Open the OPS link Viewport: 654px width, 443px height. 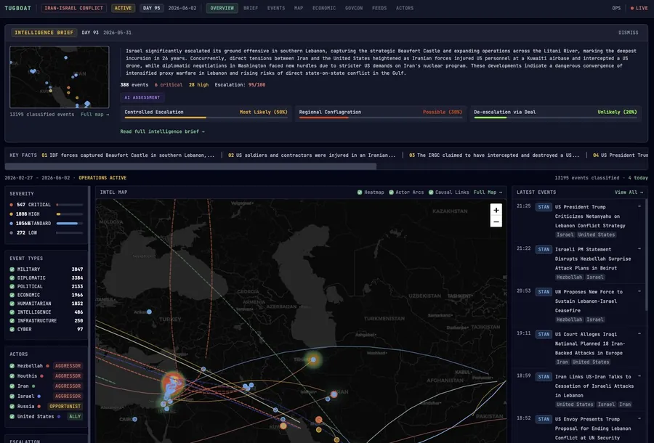click(616, 8)
